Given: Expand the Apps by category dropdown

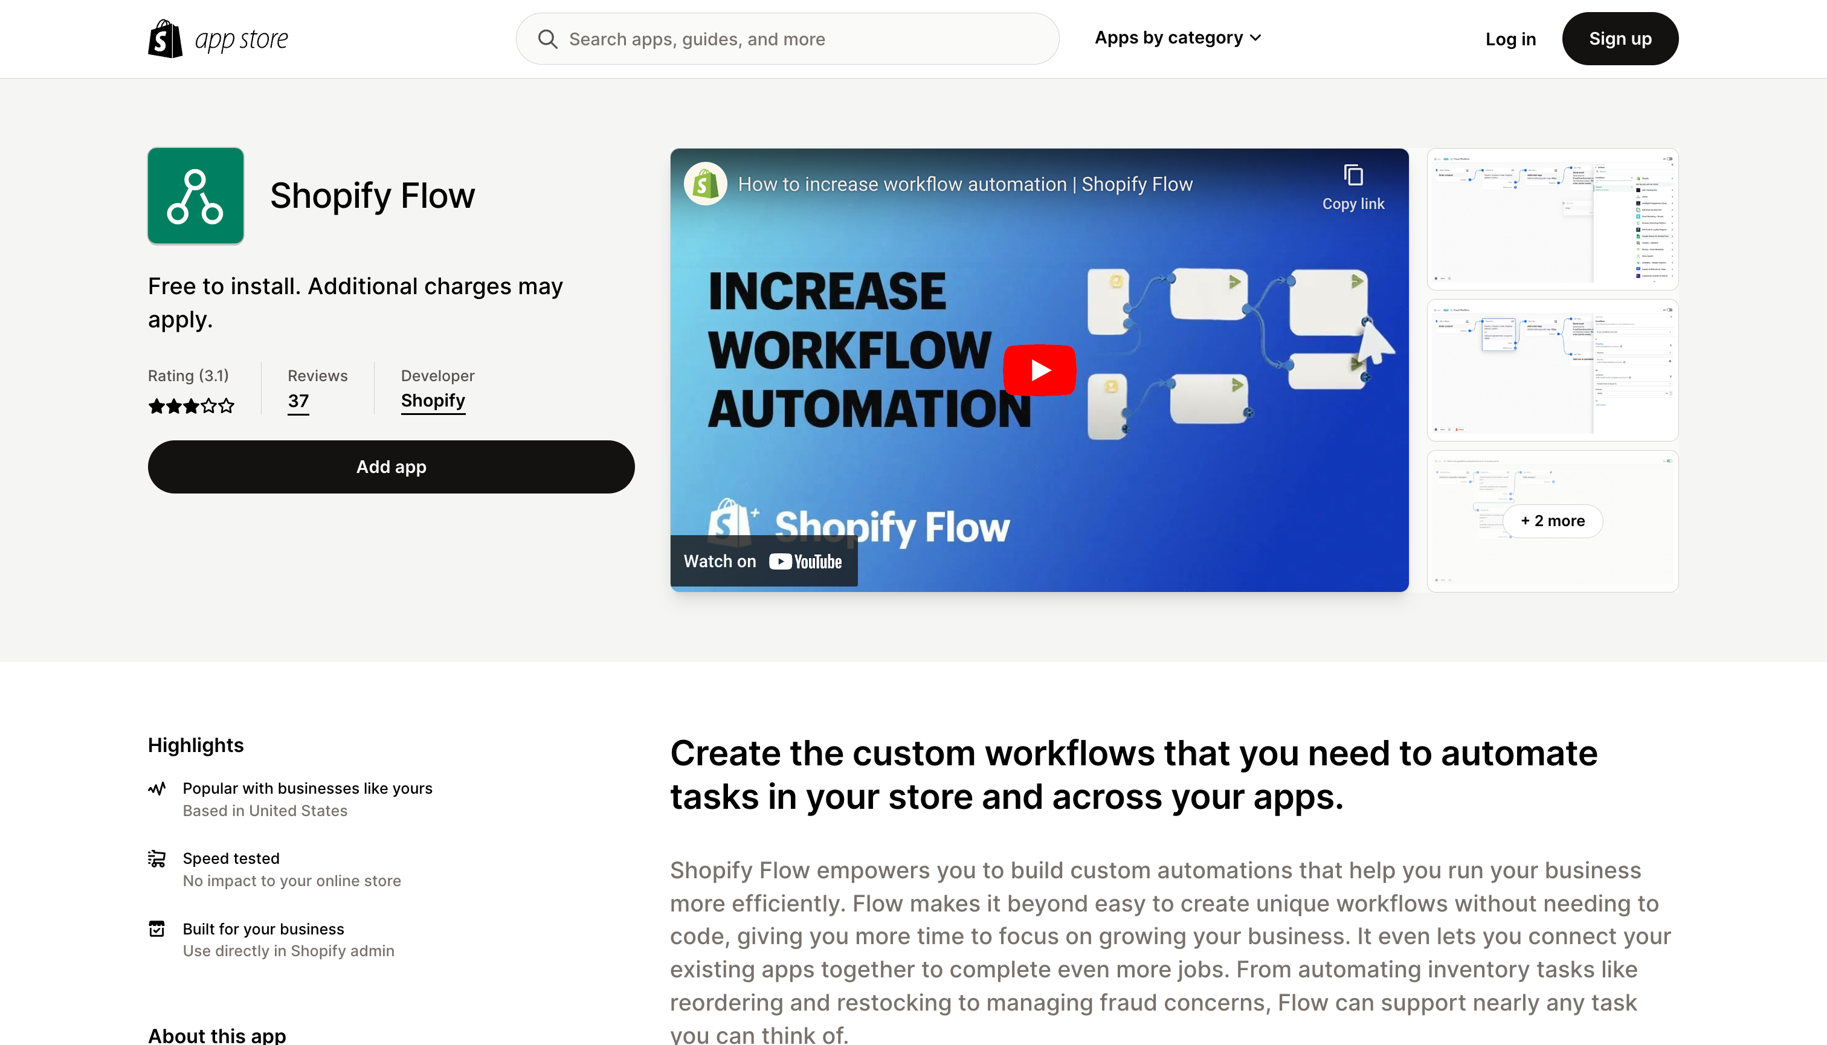Looking at the screenshot, I should click(1176, 36).
